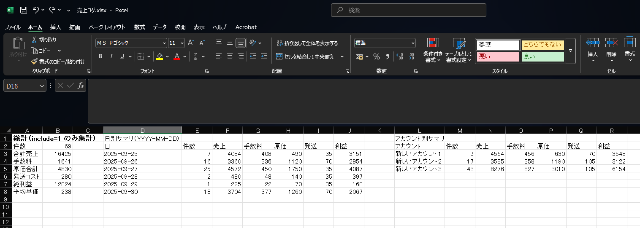Apply the 良い (Good) cell style
Screen dimensions: 640x228
pyautogui.click(x=542, y=56)
